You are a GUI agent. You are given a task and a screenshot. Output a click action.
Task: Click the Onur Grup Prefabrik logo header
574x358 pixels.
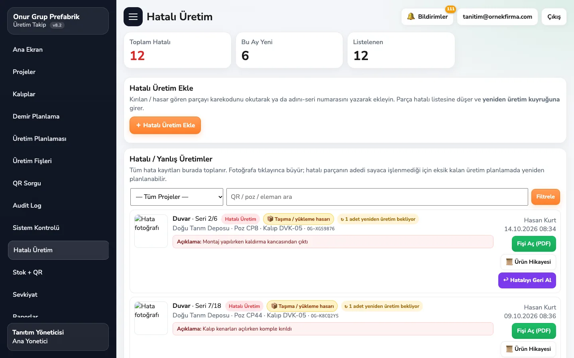click(x=58, y=21)
